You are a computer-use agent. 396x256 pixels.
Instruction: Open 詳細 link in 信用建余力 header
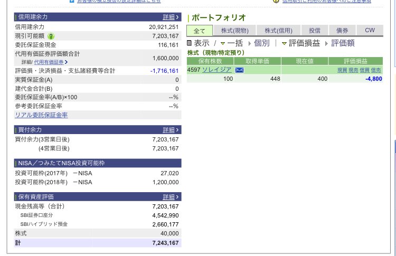click(x=171, y=17)
